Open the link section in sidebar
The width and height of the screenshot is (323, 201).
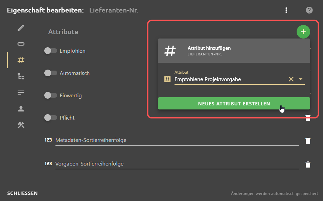tap(21, 44)
